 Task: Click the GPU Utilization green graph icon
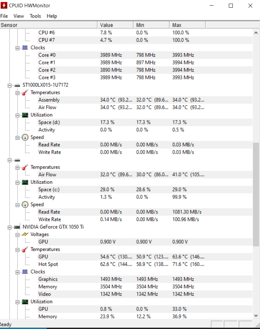(x=25, y=302)
